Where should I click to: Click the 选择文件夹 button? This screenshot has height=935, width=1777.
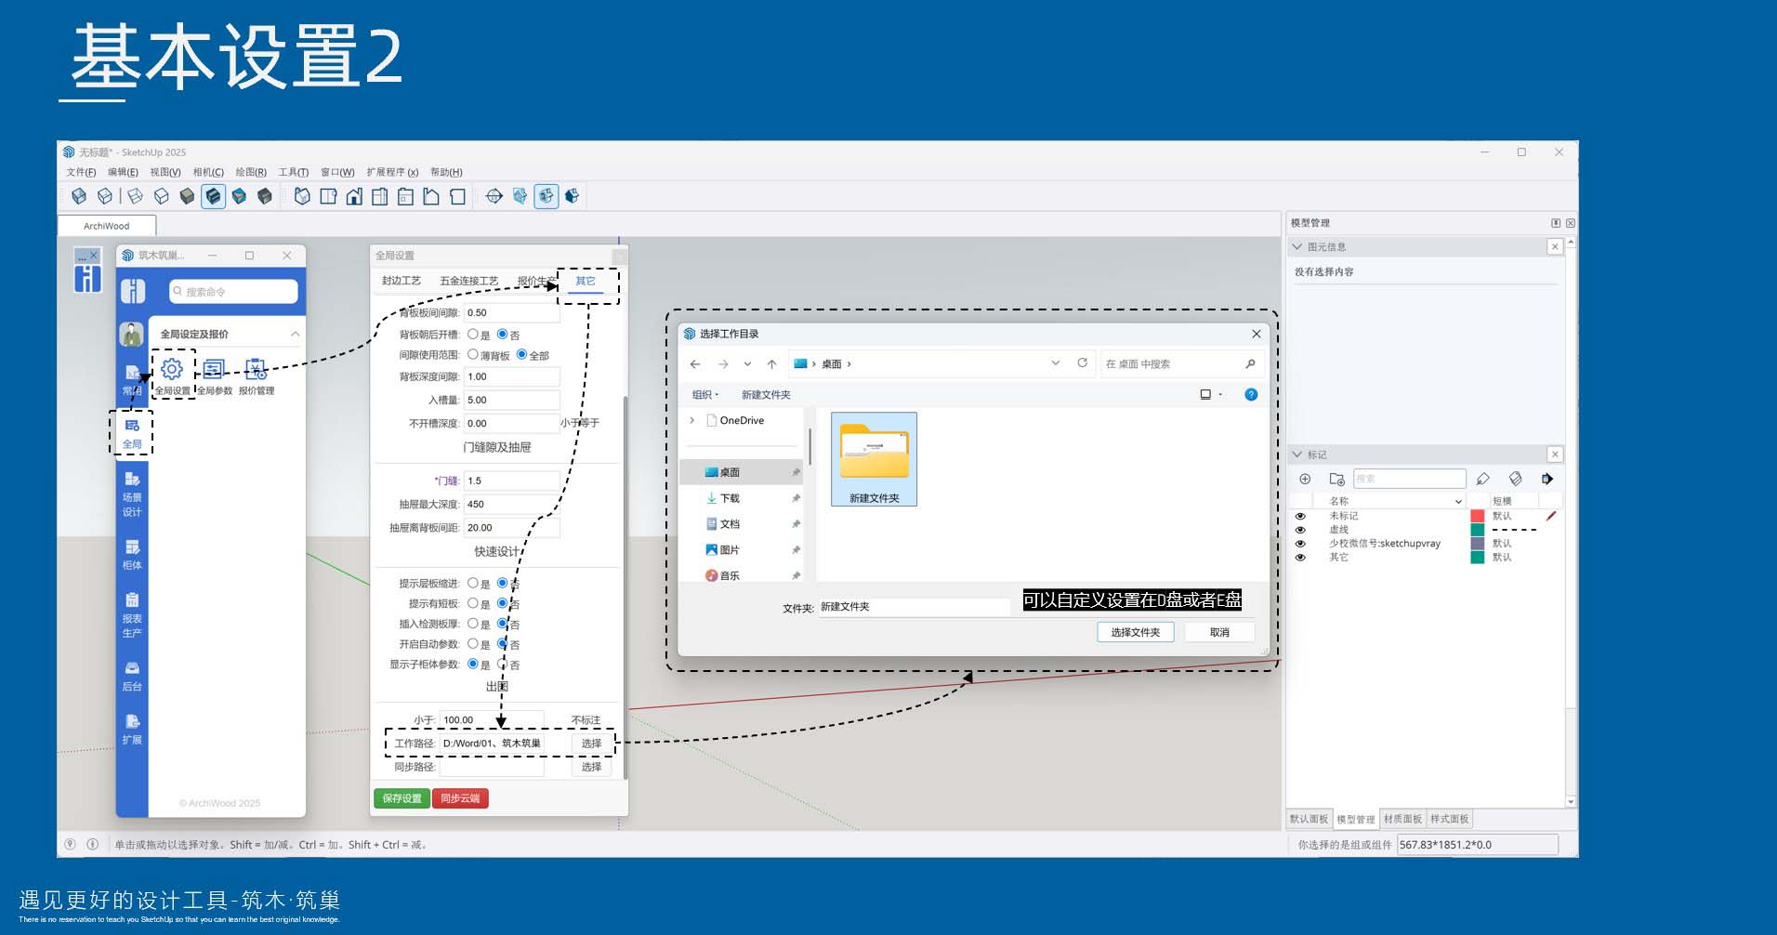pyautogui.click(x=1135, y=632)
